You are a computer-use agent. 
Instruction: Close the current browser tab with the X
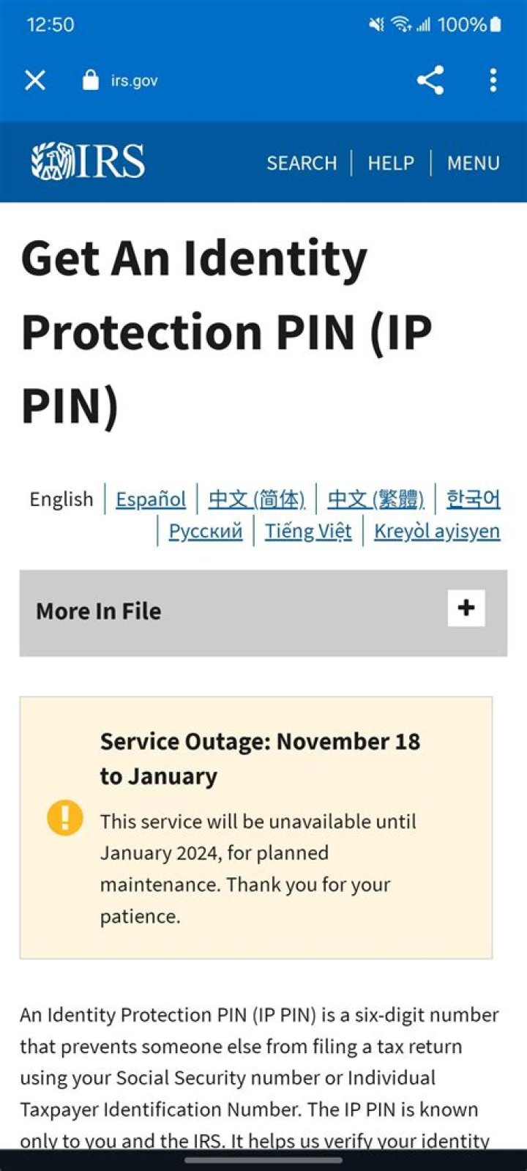[x=35, y=81]
